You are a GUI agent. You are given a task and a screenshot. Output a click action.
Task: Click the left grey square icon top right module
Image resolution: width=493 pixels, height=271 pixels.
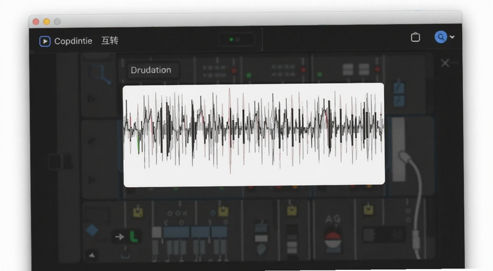348,70
